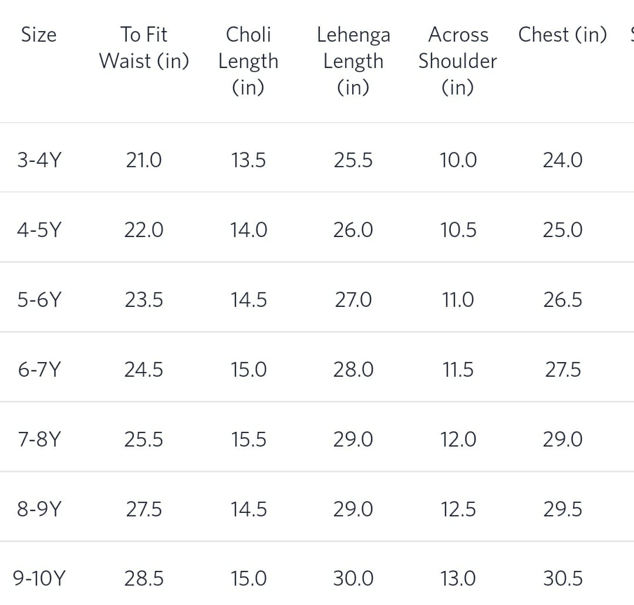
Task: Select the 30.5 chest value for 9-10Y
Action: click(562, 579)
